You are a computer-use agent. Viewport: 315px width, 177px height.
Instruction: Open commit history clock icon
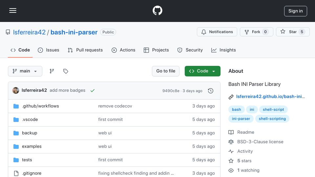tap(211, 91)
